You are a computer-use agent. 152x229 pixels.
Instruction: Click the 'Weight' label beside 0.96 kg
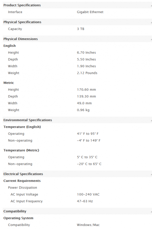click(13, 110)
